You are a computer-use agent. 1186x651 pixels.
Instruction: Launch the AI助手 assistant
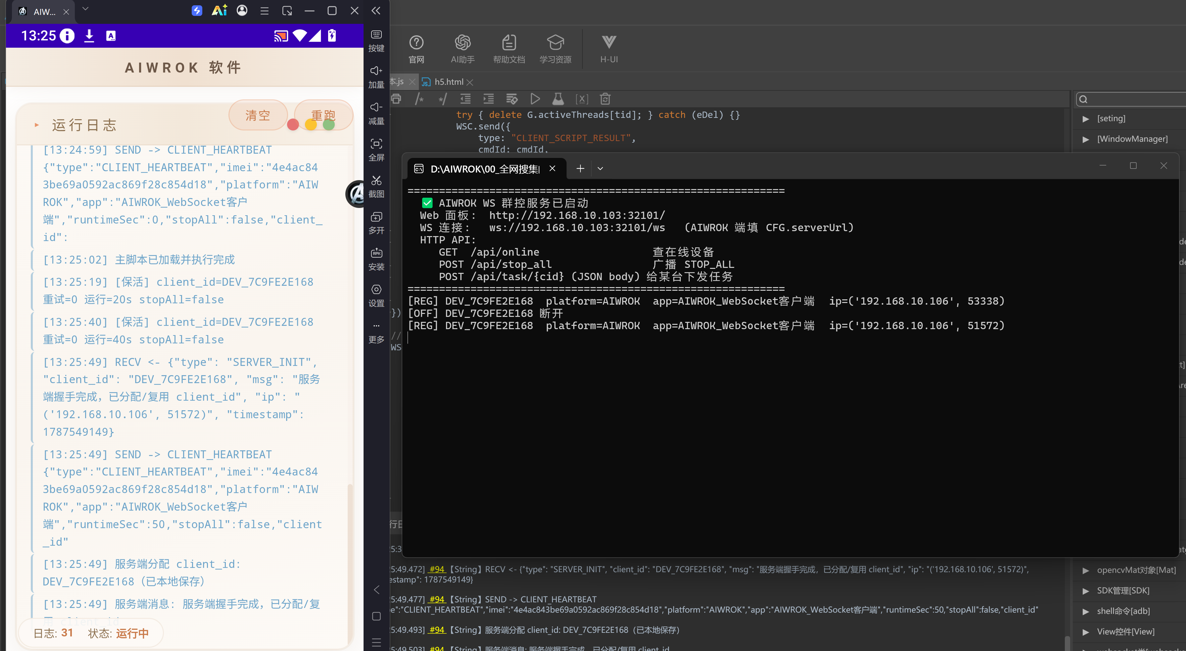coord(463,49)
